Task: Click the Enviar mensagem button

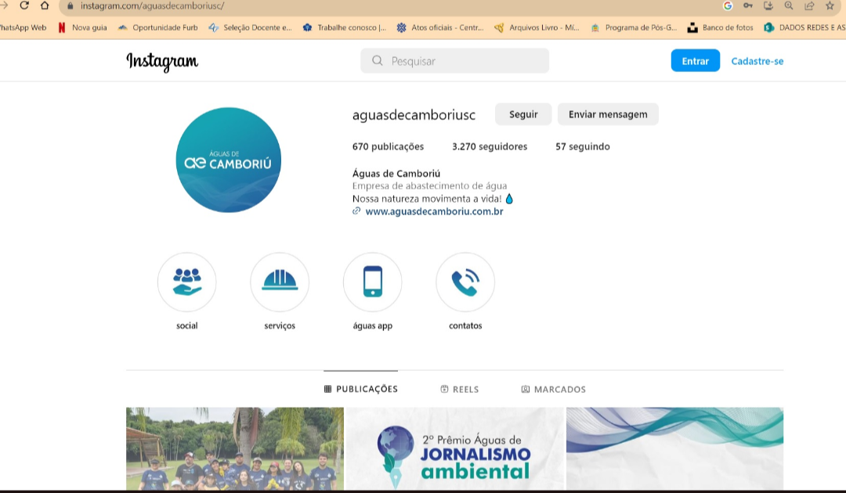Action: (608, 114)
